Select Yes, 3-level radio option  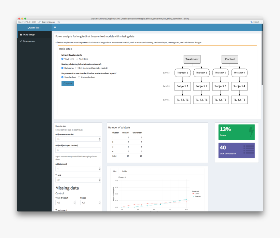tap(62, 59)
